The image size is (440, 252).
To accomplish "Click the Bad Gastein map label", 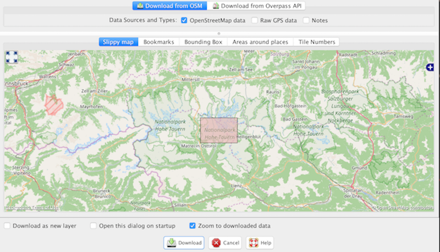I will click(x=295, y=119).
